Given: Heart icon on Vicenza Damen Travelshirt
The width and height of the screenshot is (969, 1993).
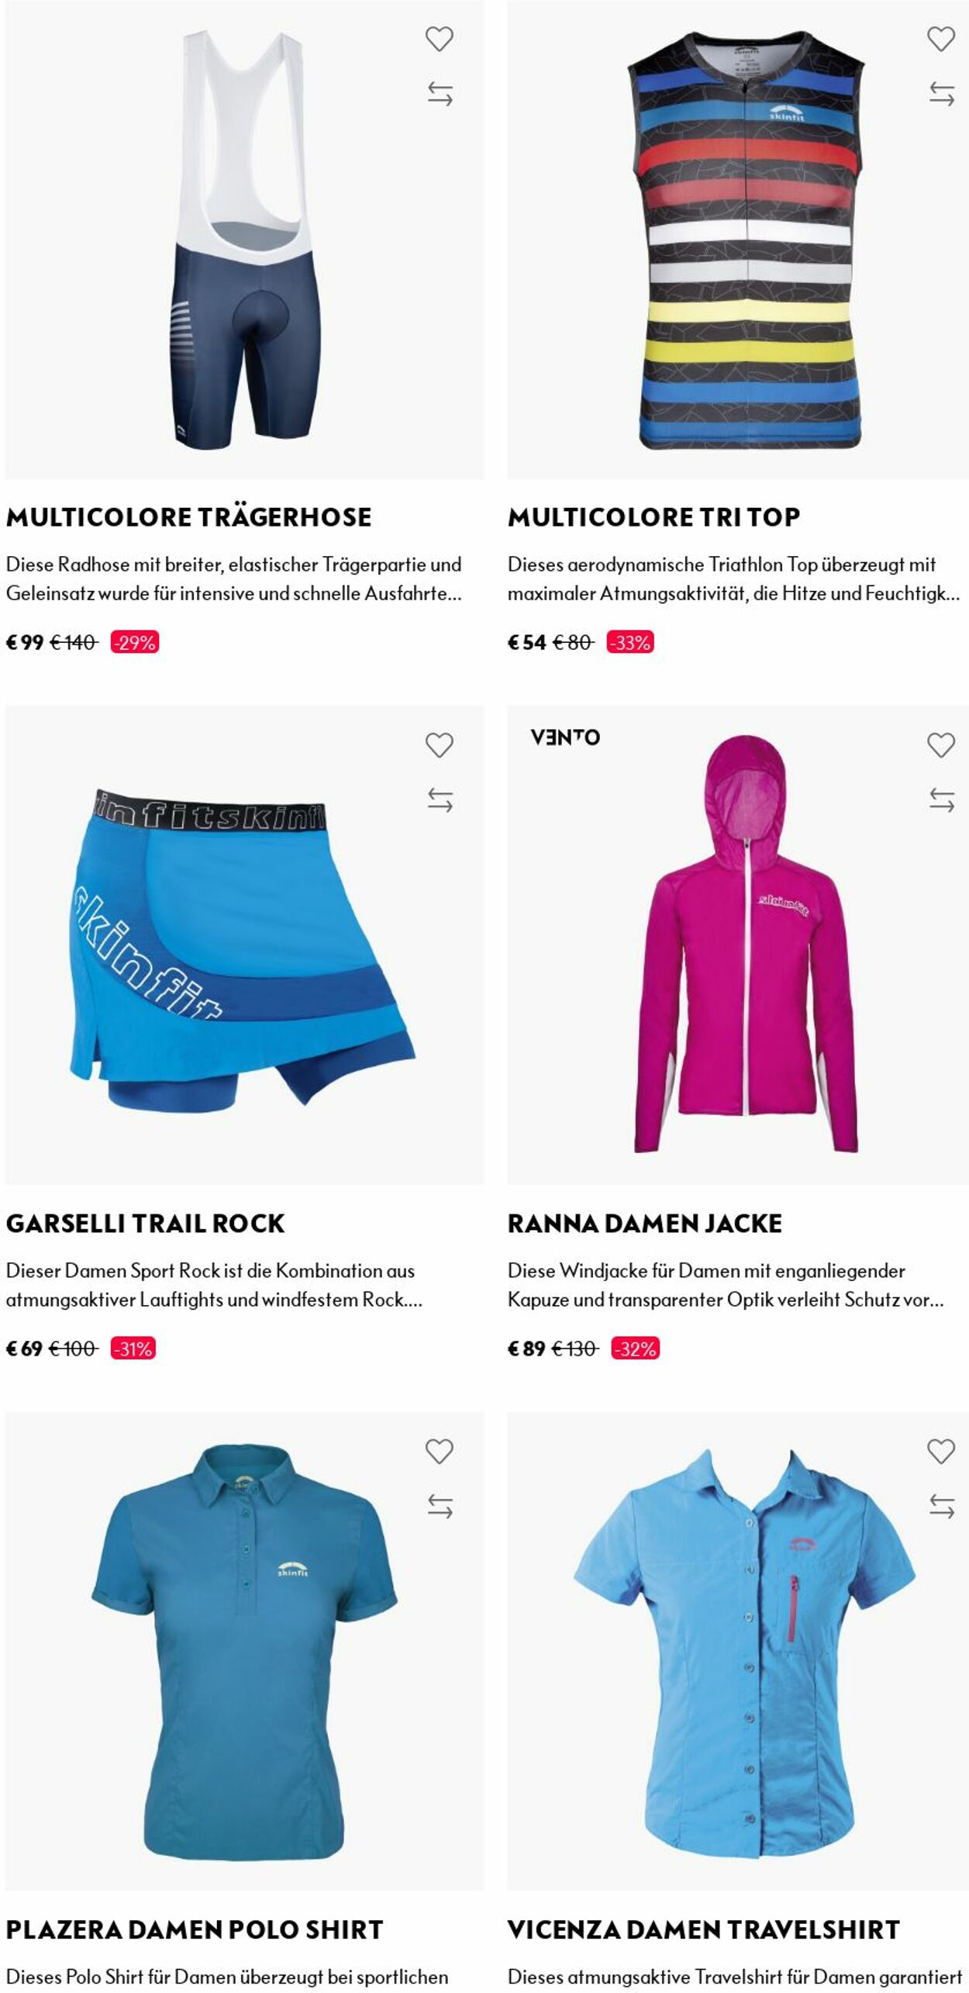Looking at the screenshot, I should (x=940, y=1451).
